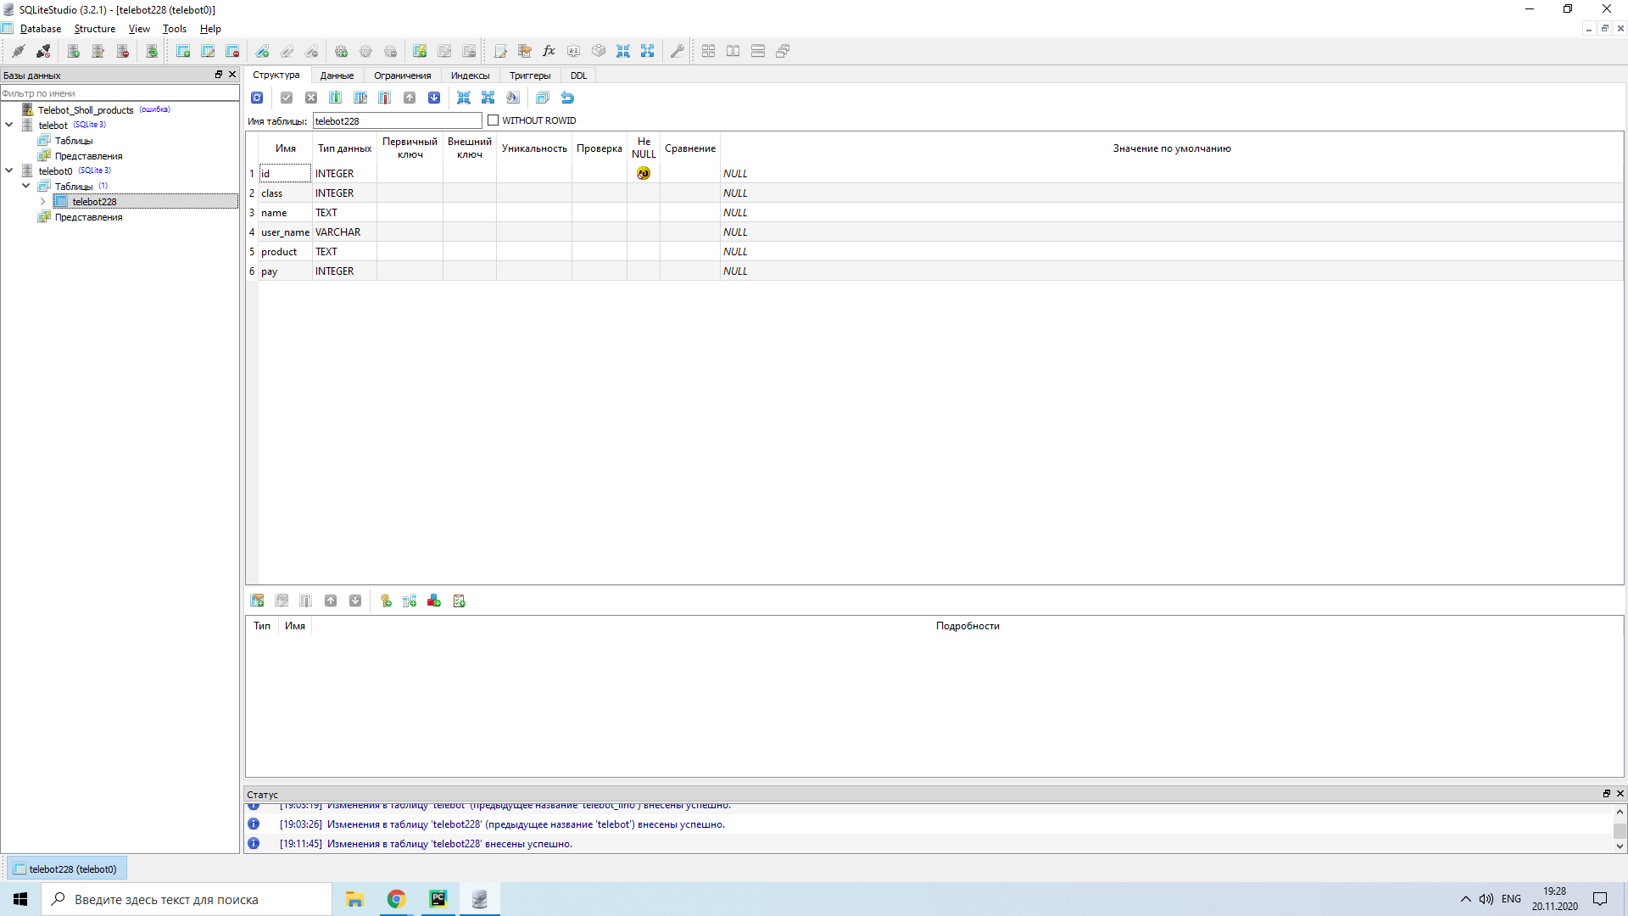
Task: Click the pay column name cell
Action: [285, 271]
